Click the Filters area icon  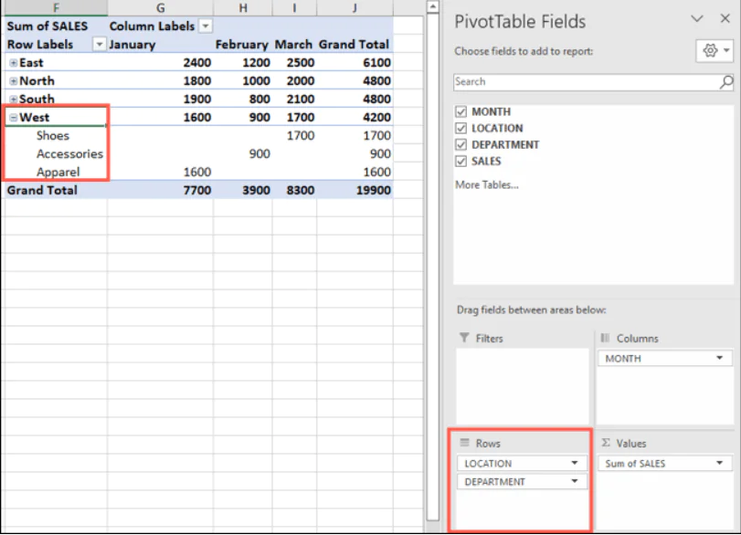pyautogui.click(x=467, y=338)
